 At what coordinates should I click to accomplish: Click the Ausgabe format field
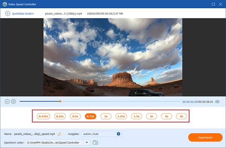pos(102,134)
